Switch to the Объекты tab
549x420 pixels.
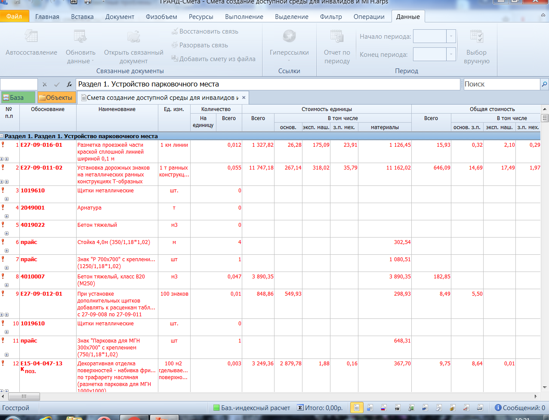[x=56, y=98]
